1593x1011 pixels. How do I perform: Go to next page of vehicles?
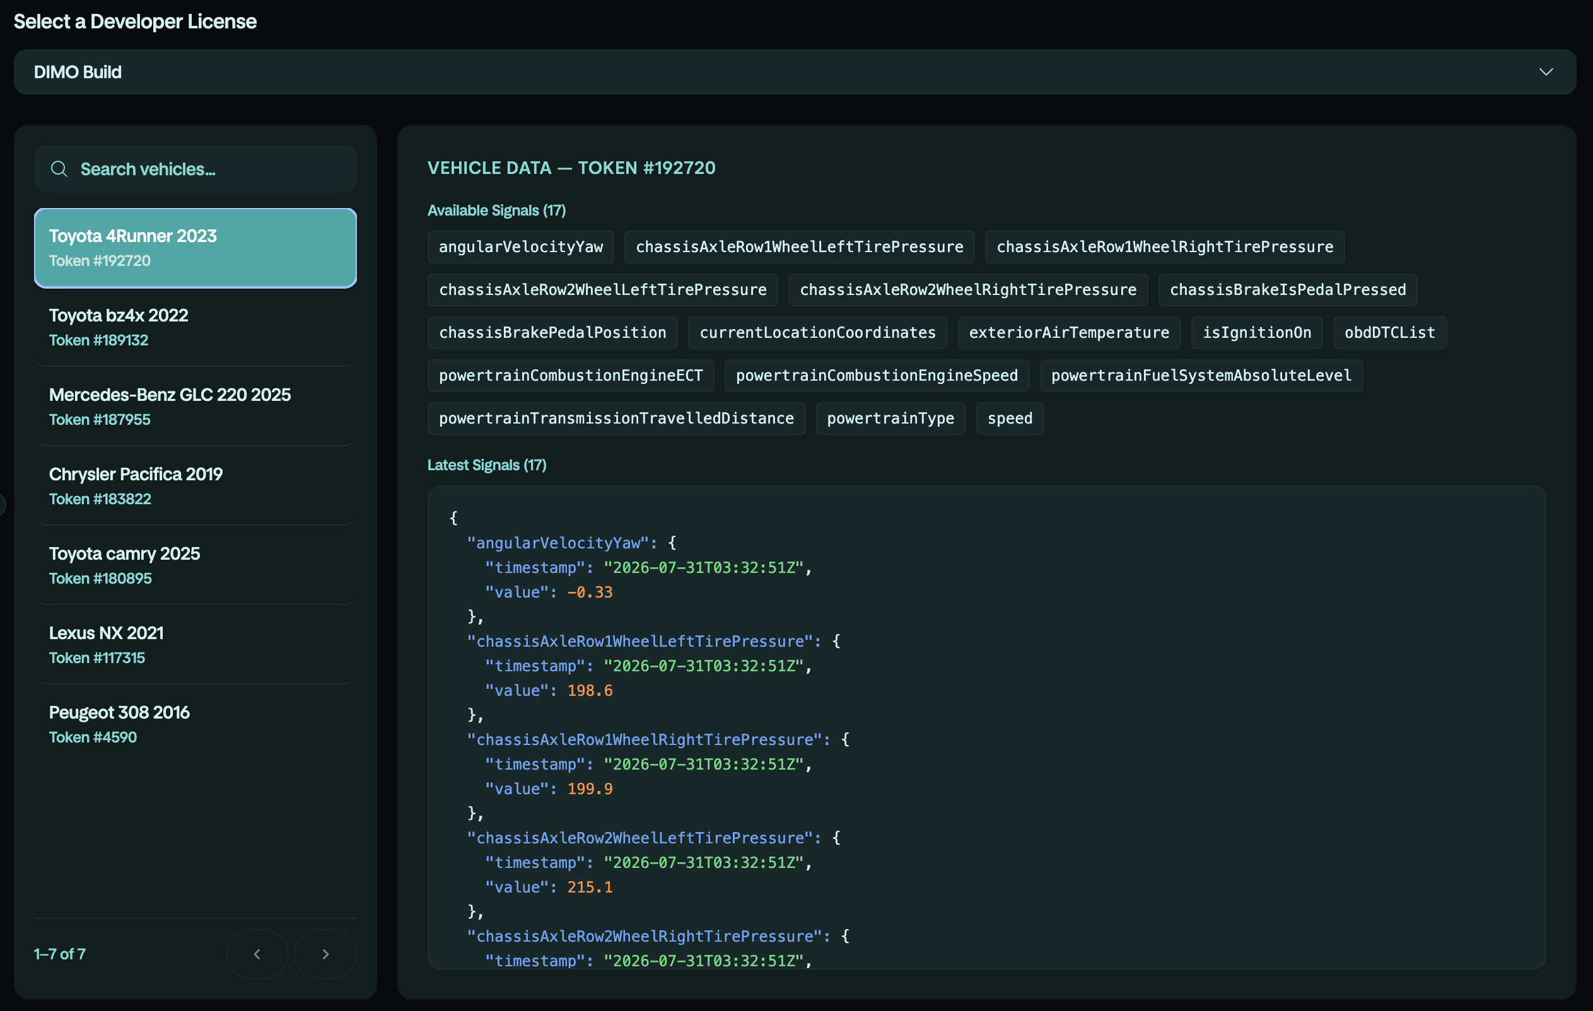(325, 954)
